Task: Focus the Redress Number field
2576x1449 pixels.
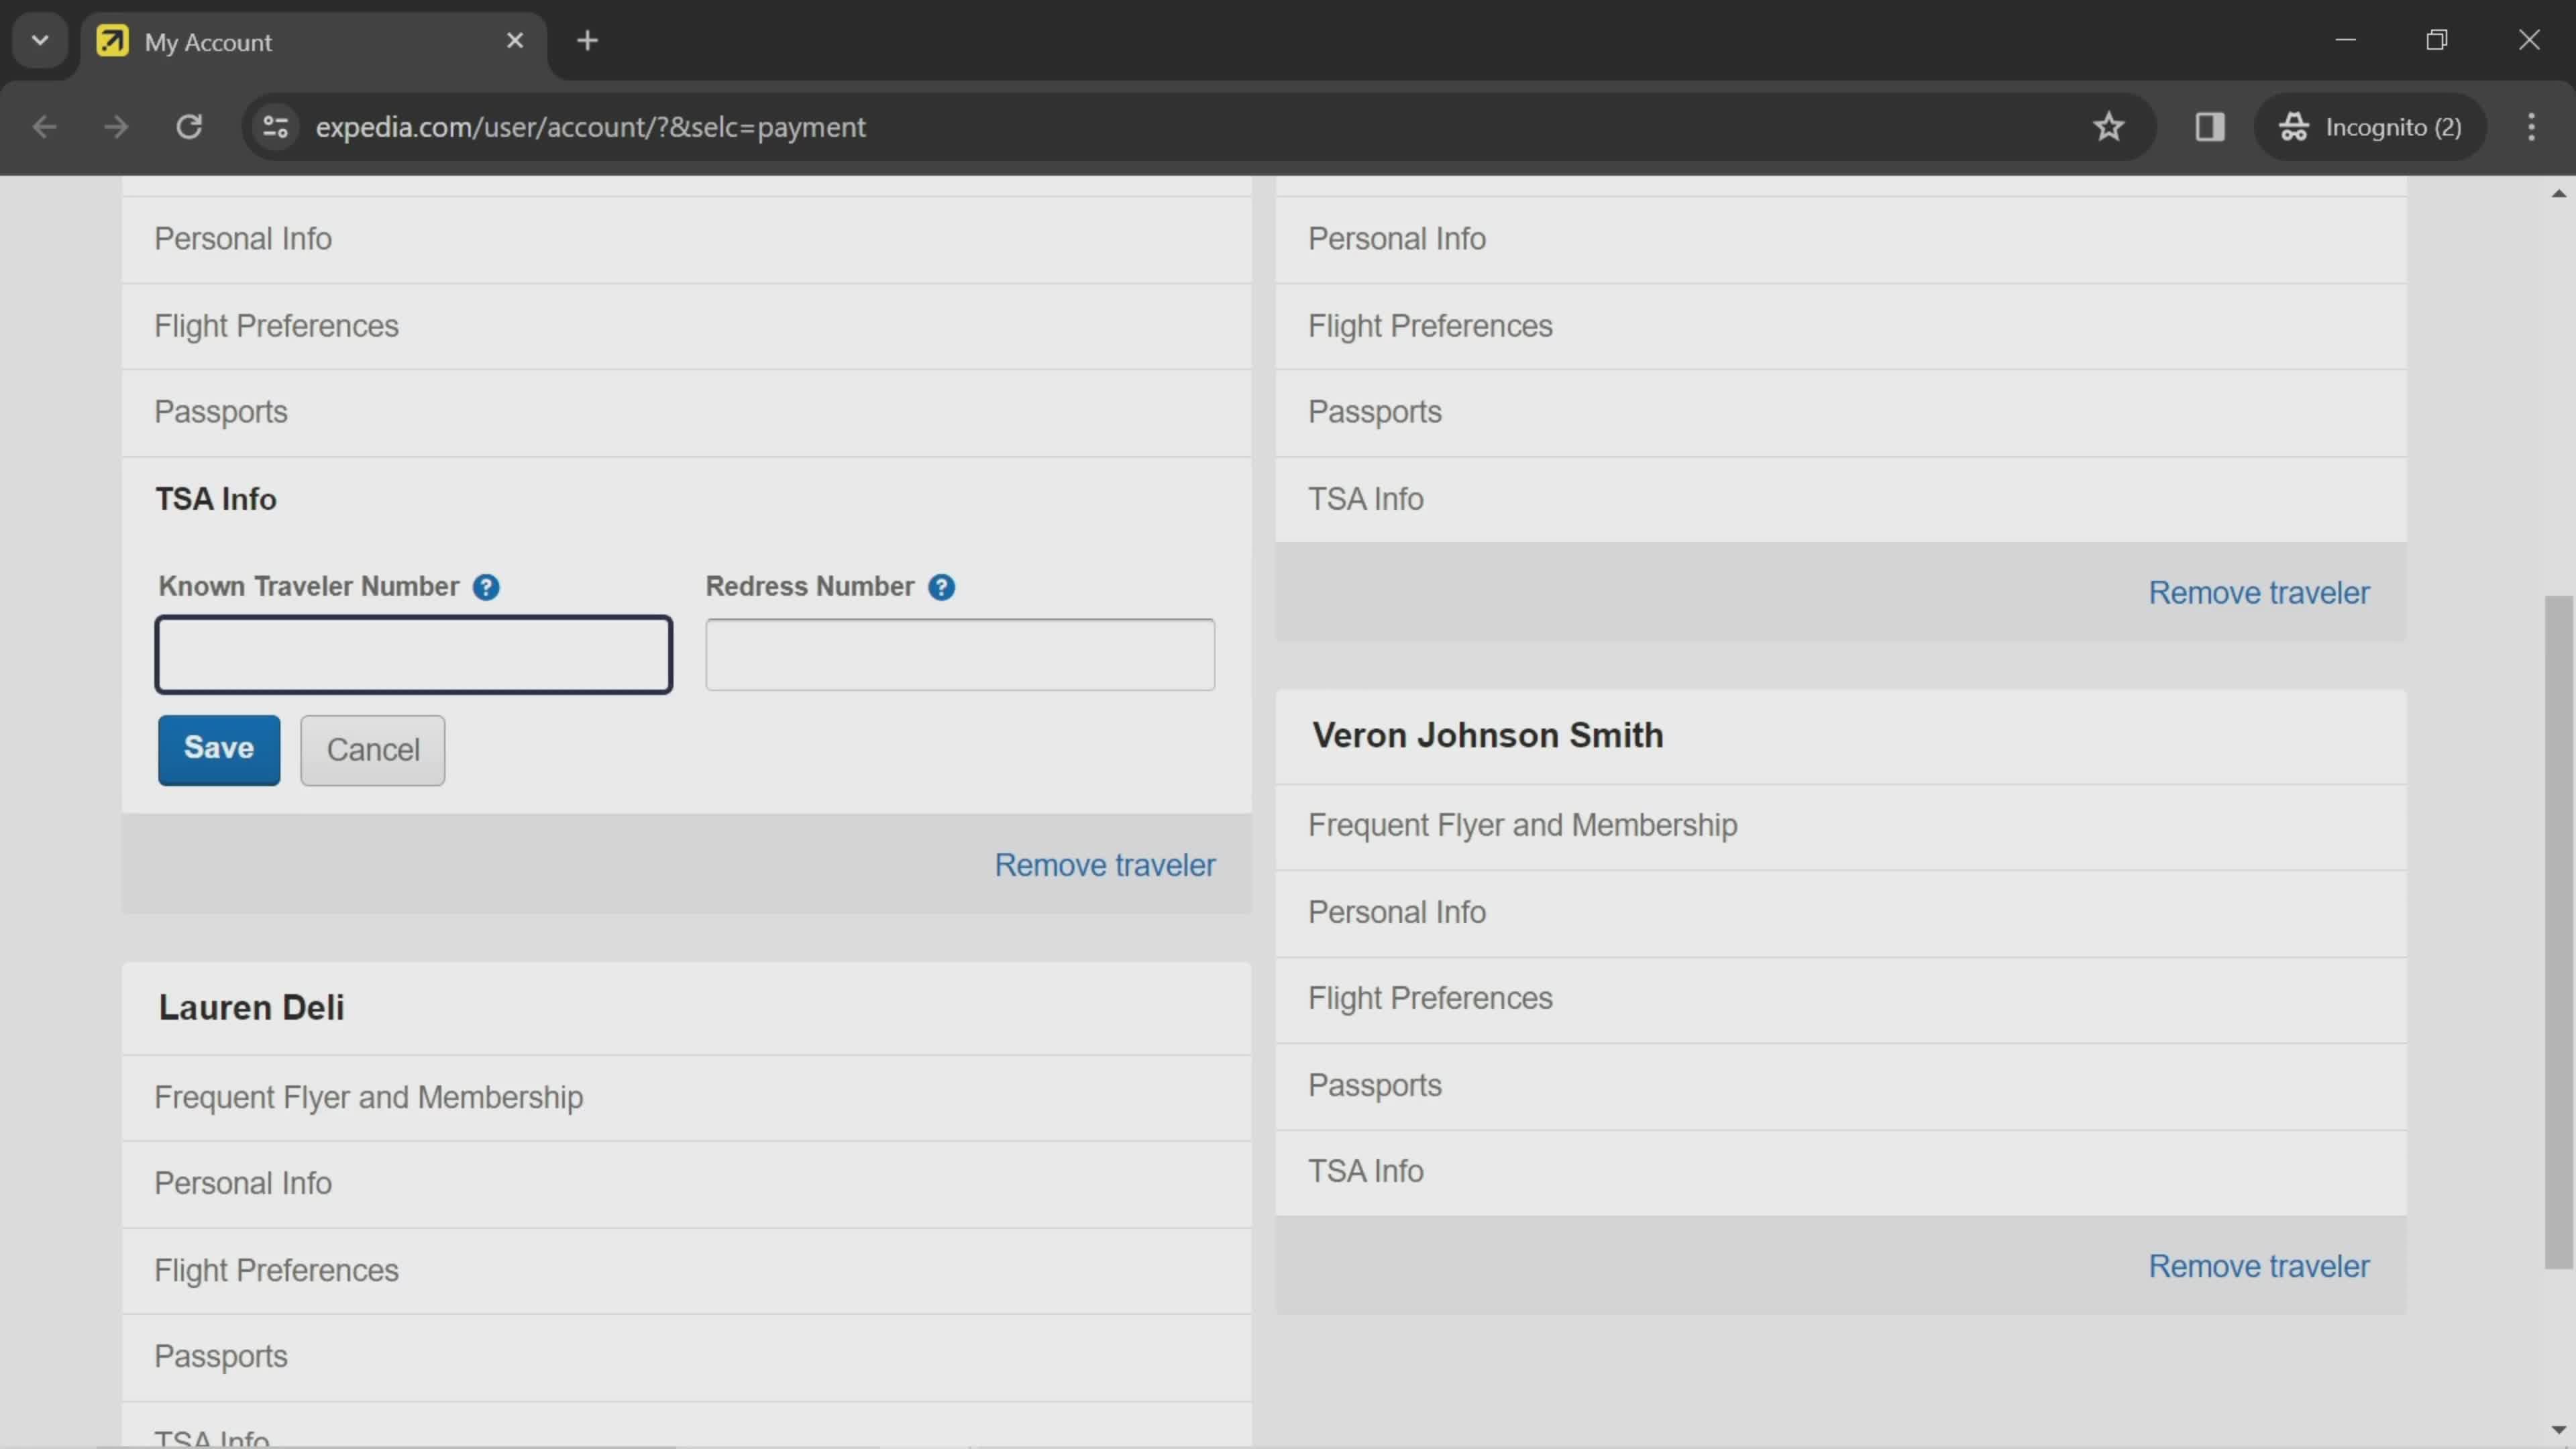Action: pos(960,654)
